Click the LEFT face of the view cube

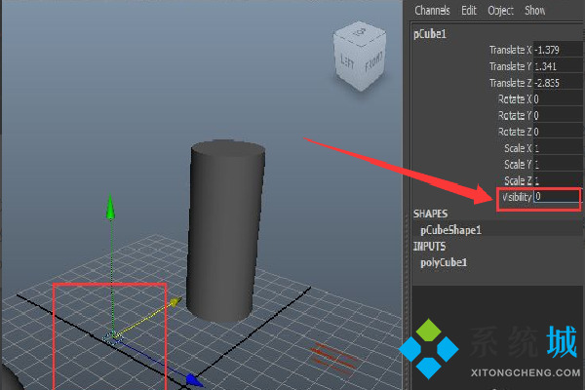[347, 62]
